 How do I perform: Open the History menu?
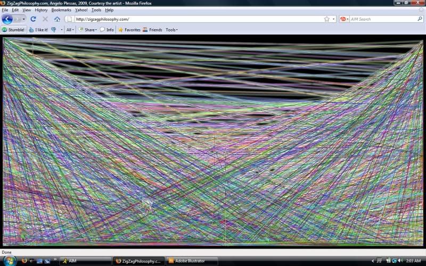tap(41, 10)
